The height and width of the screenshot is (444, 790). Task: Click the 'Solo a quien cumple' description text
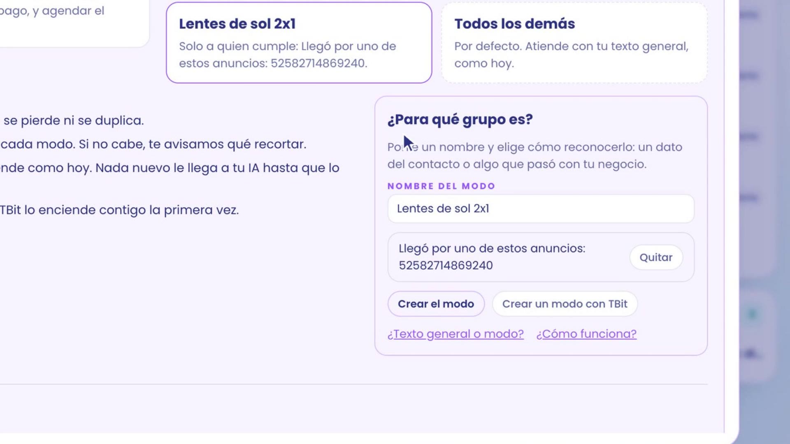coord(287,55)
